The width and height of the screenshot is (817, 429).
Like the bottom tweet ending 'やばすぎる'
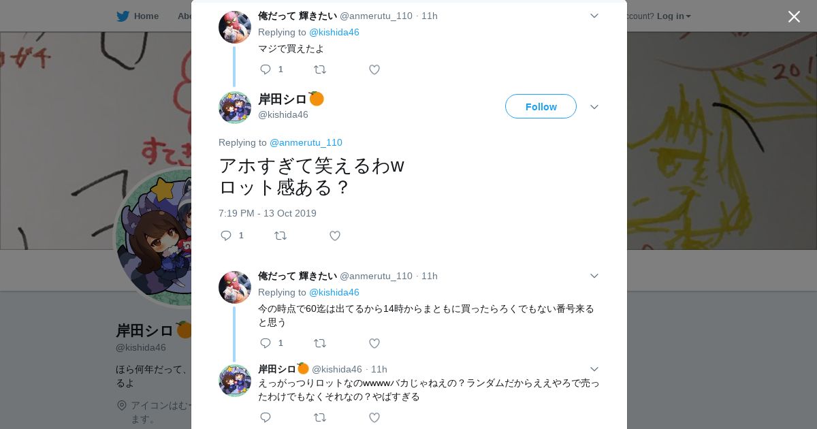374,417
